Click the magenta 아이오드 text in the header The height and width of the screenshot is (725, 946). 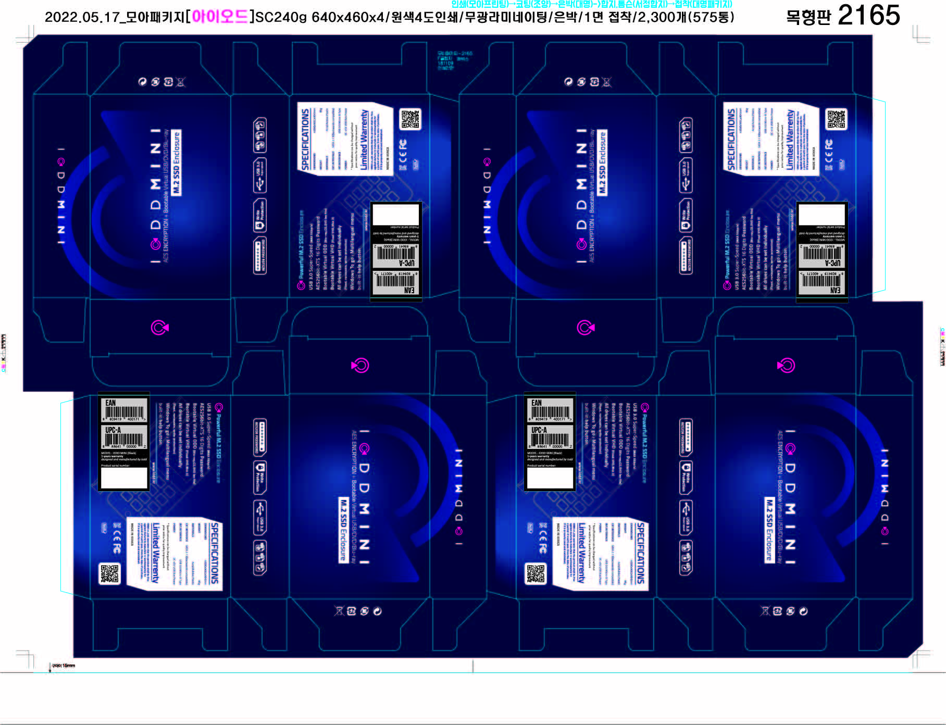pos(220,17)
